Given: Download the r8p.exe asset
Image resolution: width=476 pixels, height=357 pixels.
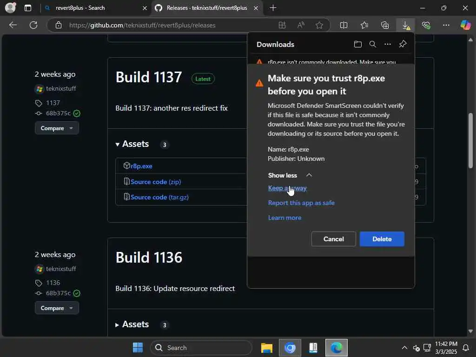Looking at the screenshot, I should tap(141, 166).
